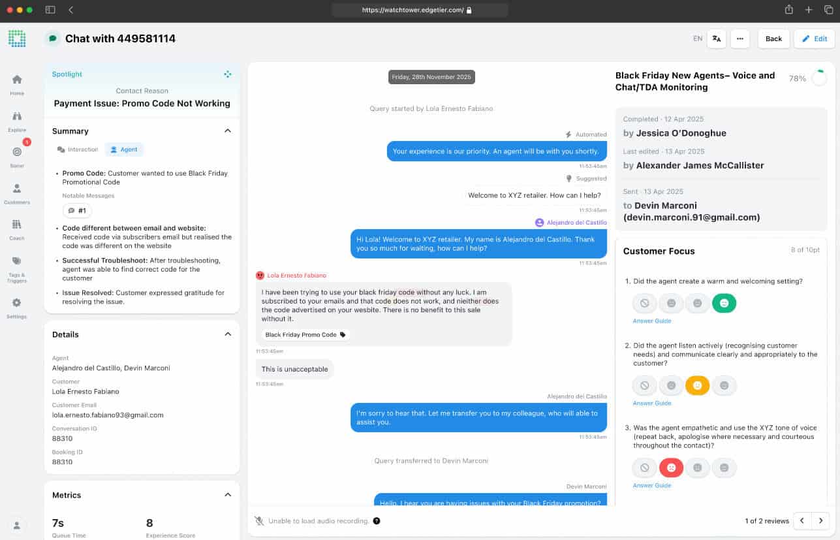Collapse the Summary section
840x540 pixels.
[228, 131]
